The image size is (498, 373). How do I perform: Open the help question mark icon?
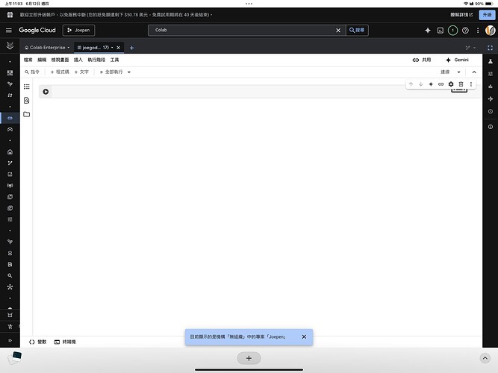pyautogui.click(x=465, y=30)
